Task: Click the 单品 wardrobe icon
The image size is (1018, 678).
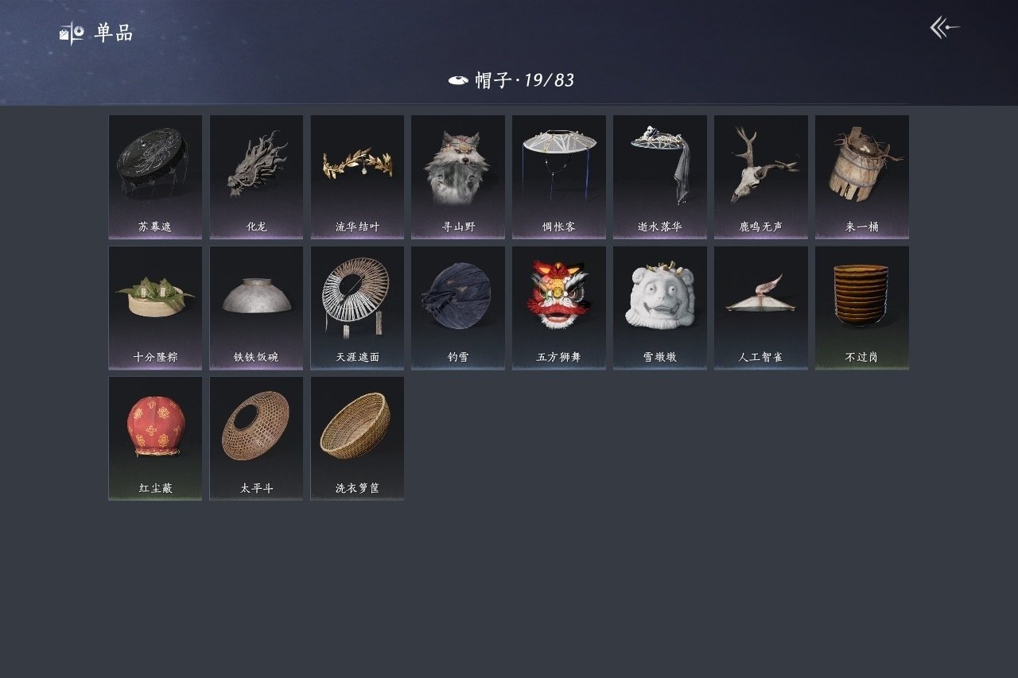Action: (72, 33)
